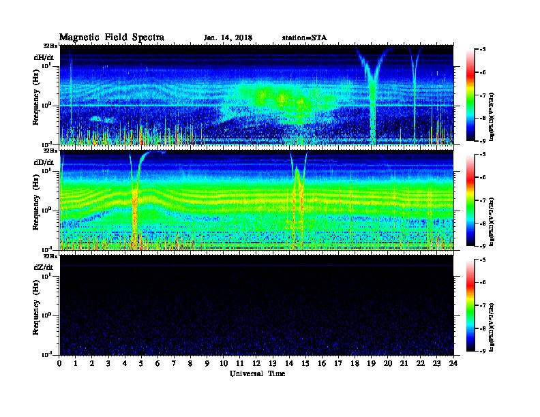
Task: Click the log(PSD) units label beside dZ/dt color bar
Action: click(x=492, y=327)
